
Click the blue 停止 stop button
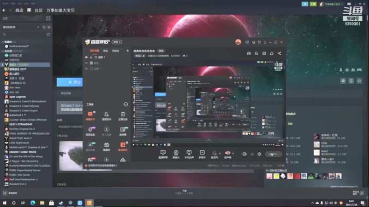pyautogui.click(x=70, y=82)
